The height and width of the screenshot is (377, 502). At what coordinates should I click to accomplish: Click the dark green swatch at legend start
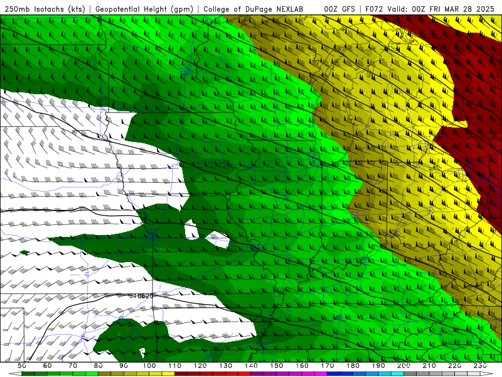tap(28, 373)
